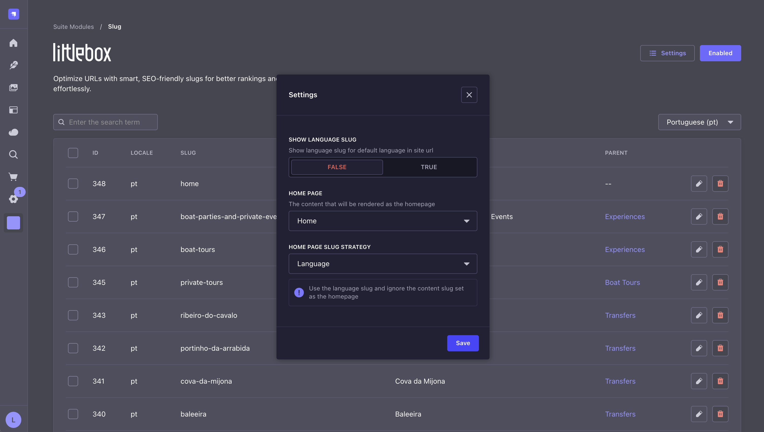Save the slug settings

click(463, 343)
